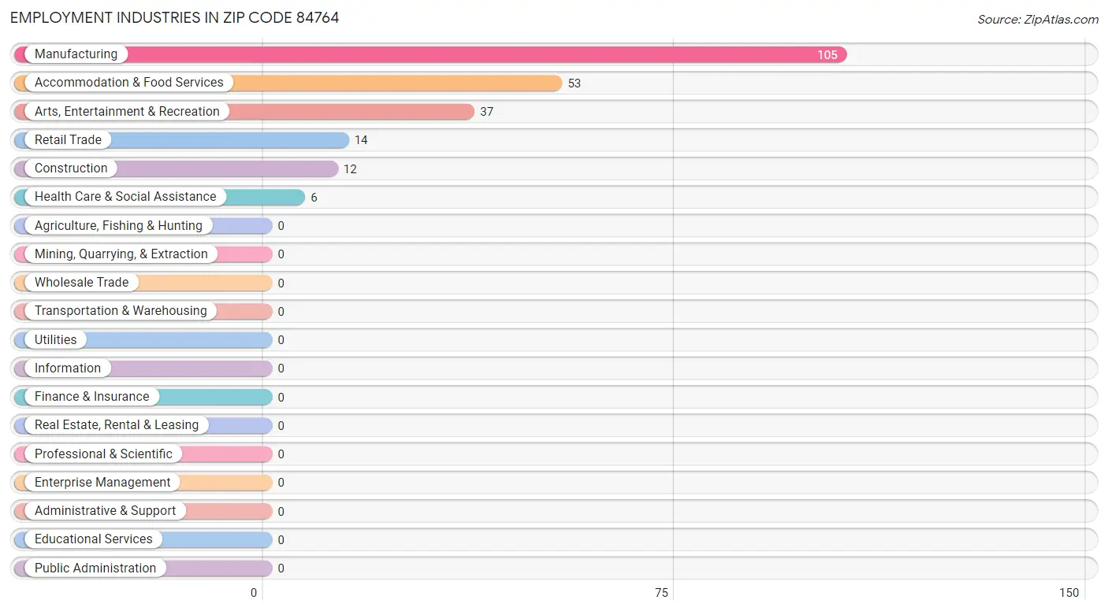This screenshot has height=611, width=1108.
Task: Click Professional & Scientific label
Action: (x=103, y=454)
